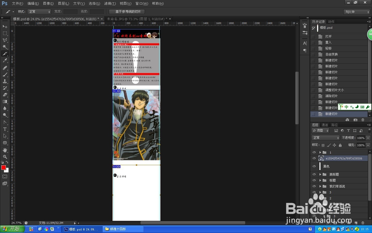Select the Polygonal Lasso tool
The height and width of the screenshot is (233, 372).
point(5,40)
